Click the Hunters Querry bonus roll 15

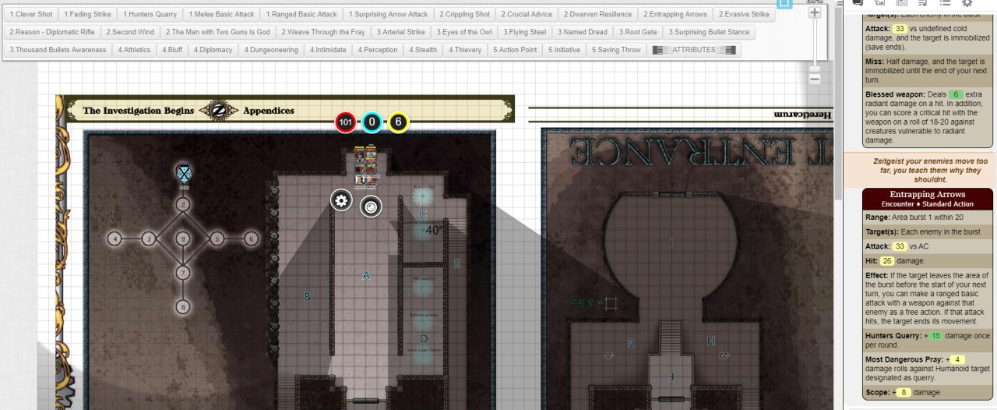click(935, 336)
